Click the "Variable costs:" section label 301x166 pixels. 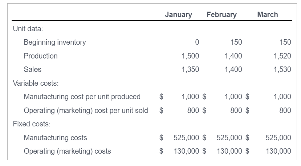pos(36,83)
